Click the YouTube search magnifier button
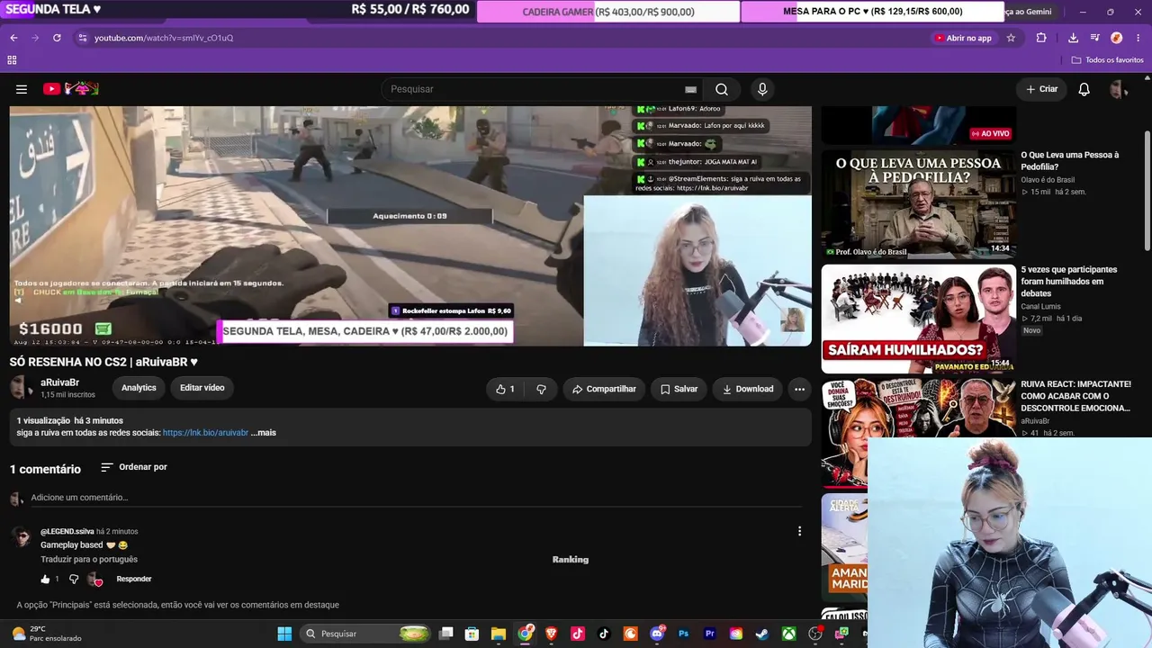Image resolution: width=1152 pixels, height=648 pixels. click(722, 89)
